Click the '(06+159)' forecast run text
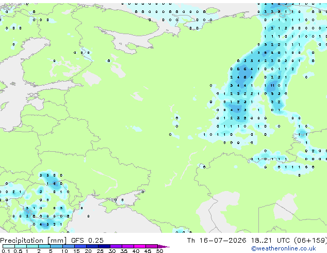This screenshot has height=253, width=327. (x=310, y=241)
